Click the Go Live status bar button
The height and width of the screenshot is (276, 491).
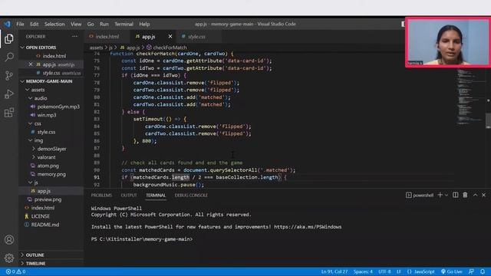tap(452, 271)
